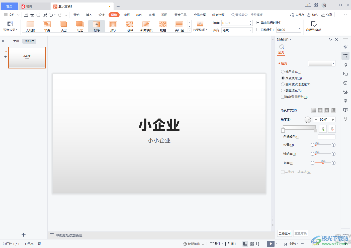Undo the last action
Image resolution: width=351 pixels, height=248 pixels.
click(51, 15)
